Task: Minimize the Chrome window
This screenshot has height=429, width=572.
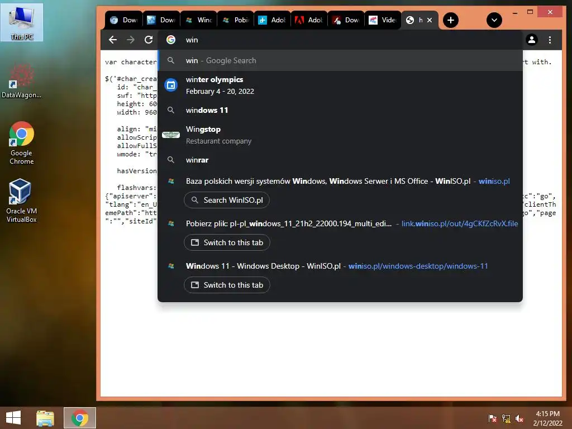Action: coord(515,12)
